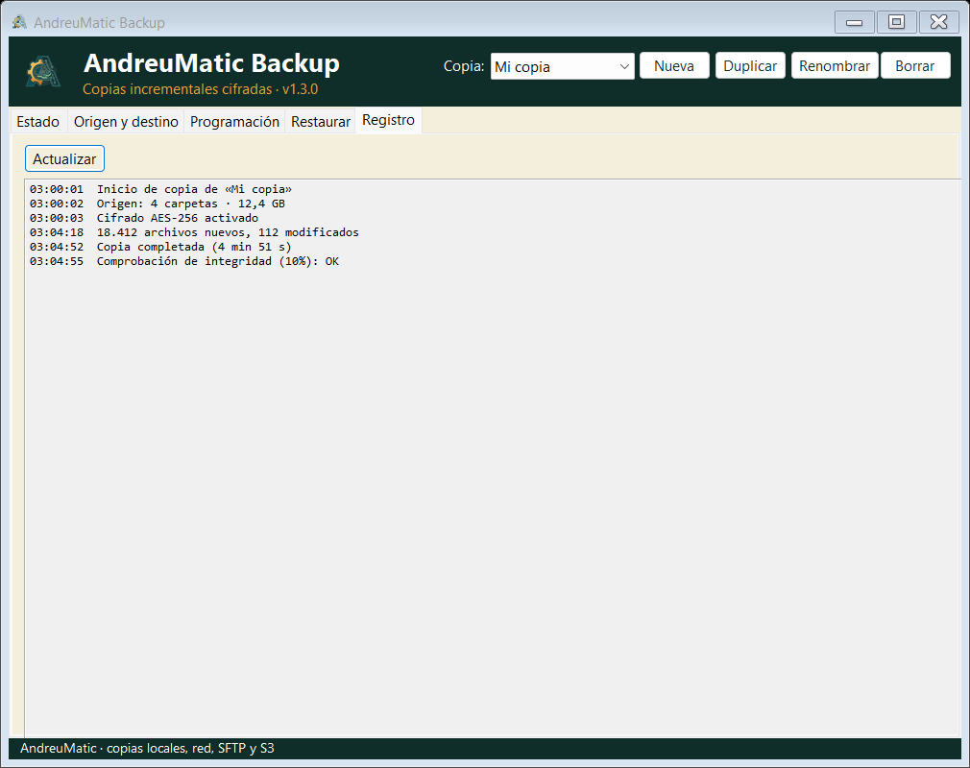Open the Origen y destino tab
The height and width of the screenshot is (768, 970).
(x=126, y=121)
